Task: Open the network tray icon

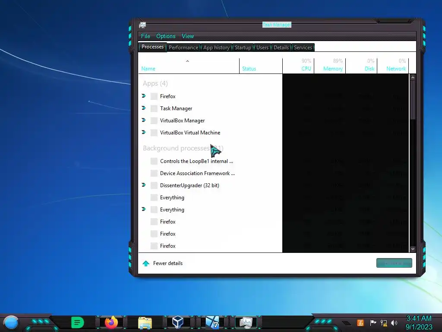Action: pos(384,322)
